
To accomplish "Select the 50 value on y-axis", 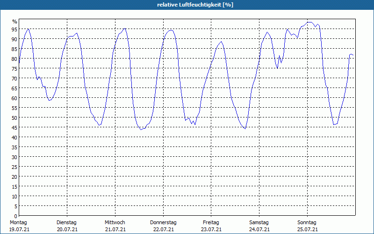I will 14,117.
